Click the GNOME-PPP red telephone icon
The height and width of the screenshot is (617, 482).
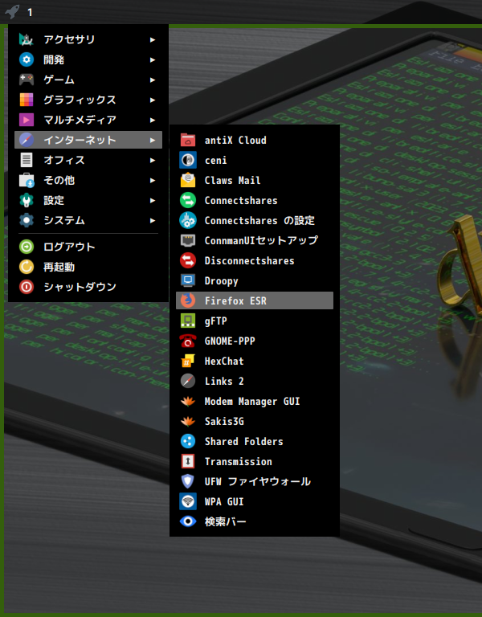[x=188, y=341]
